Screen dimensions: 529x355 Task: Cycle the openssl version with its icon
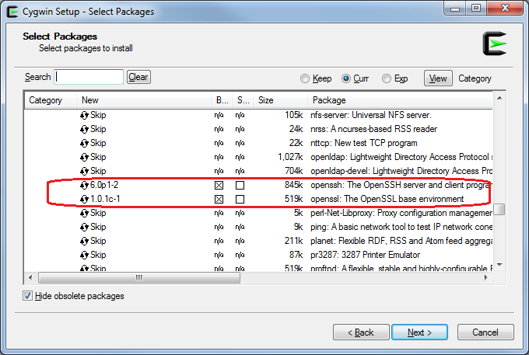(x=84, y=200)
